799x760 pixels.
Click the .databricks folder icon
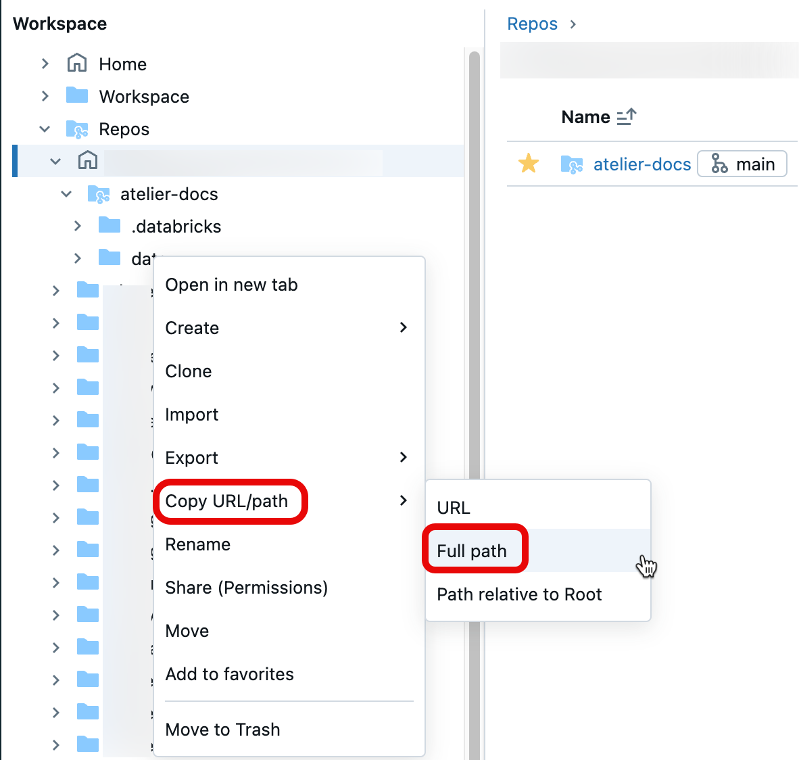[110, 225]
